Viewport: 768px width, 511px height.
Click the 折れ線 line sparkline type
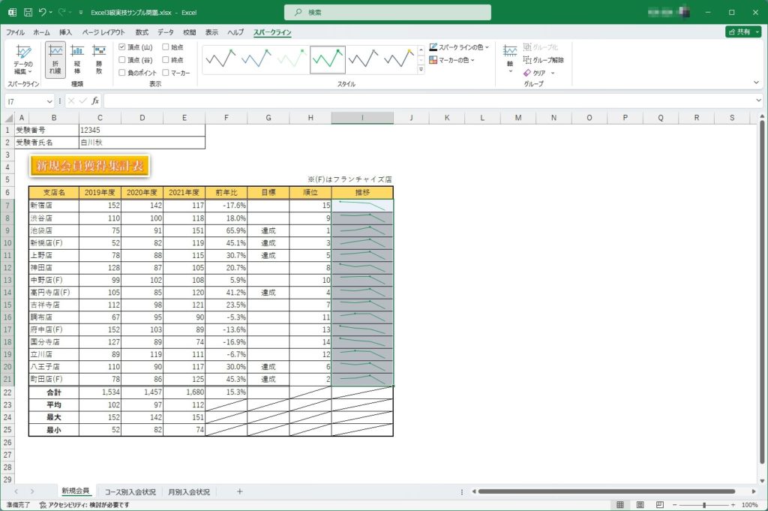(55, 58)
